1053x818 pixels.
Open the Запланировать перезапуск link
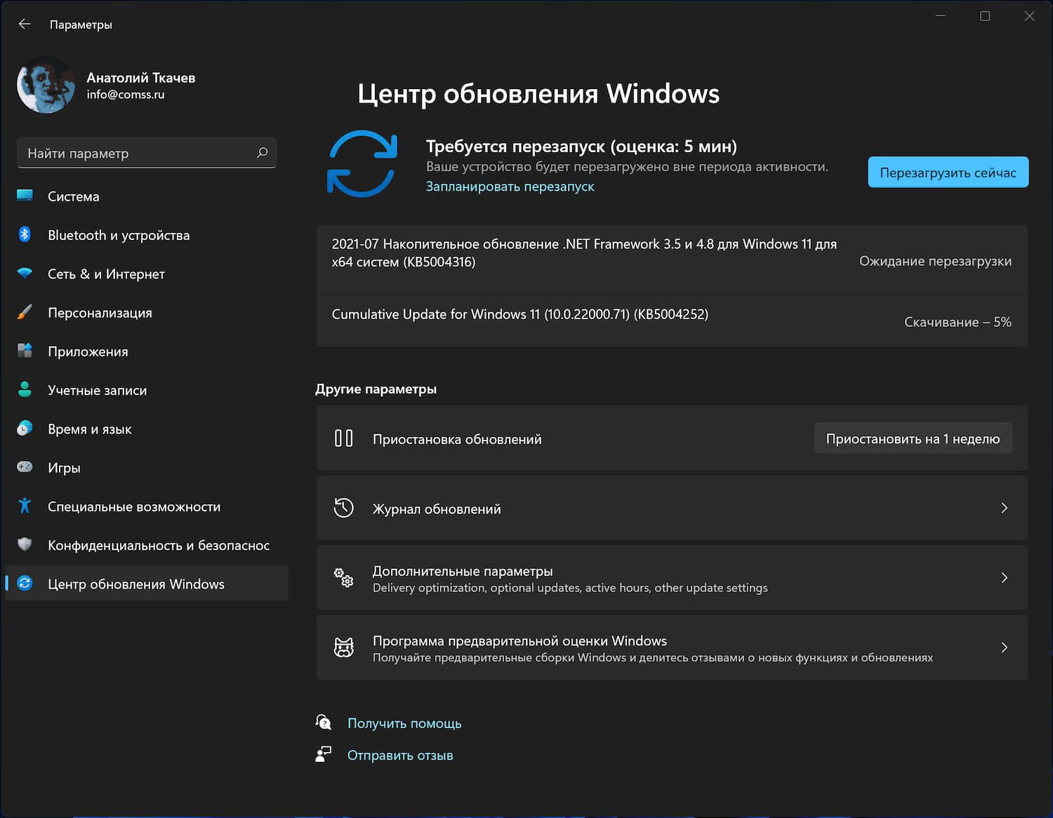(510, 187)
